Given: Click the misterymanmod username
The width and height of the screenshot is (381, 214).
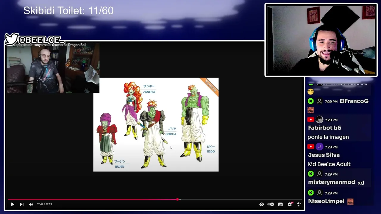Looking at the screenshot, I should (332, 182).
